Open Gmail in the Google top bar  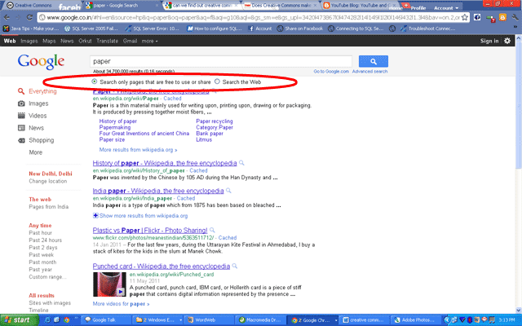point(130,41)
